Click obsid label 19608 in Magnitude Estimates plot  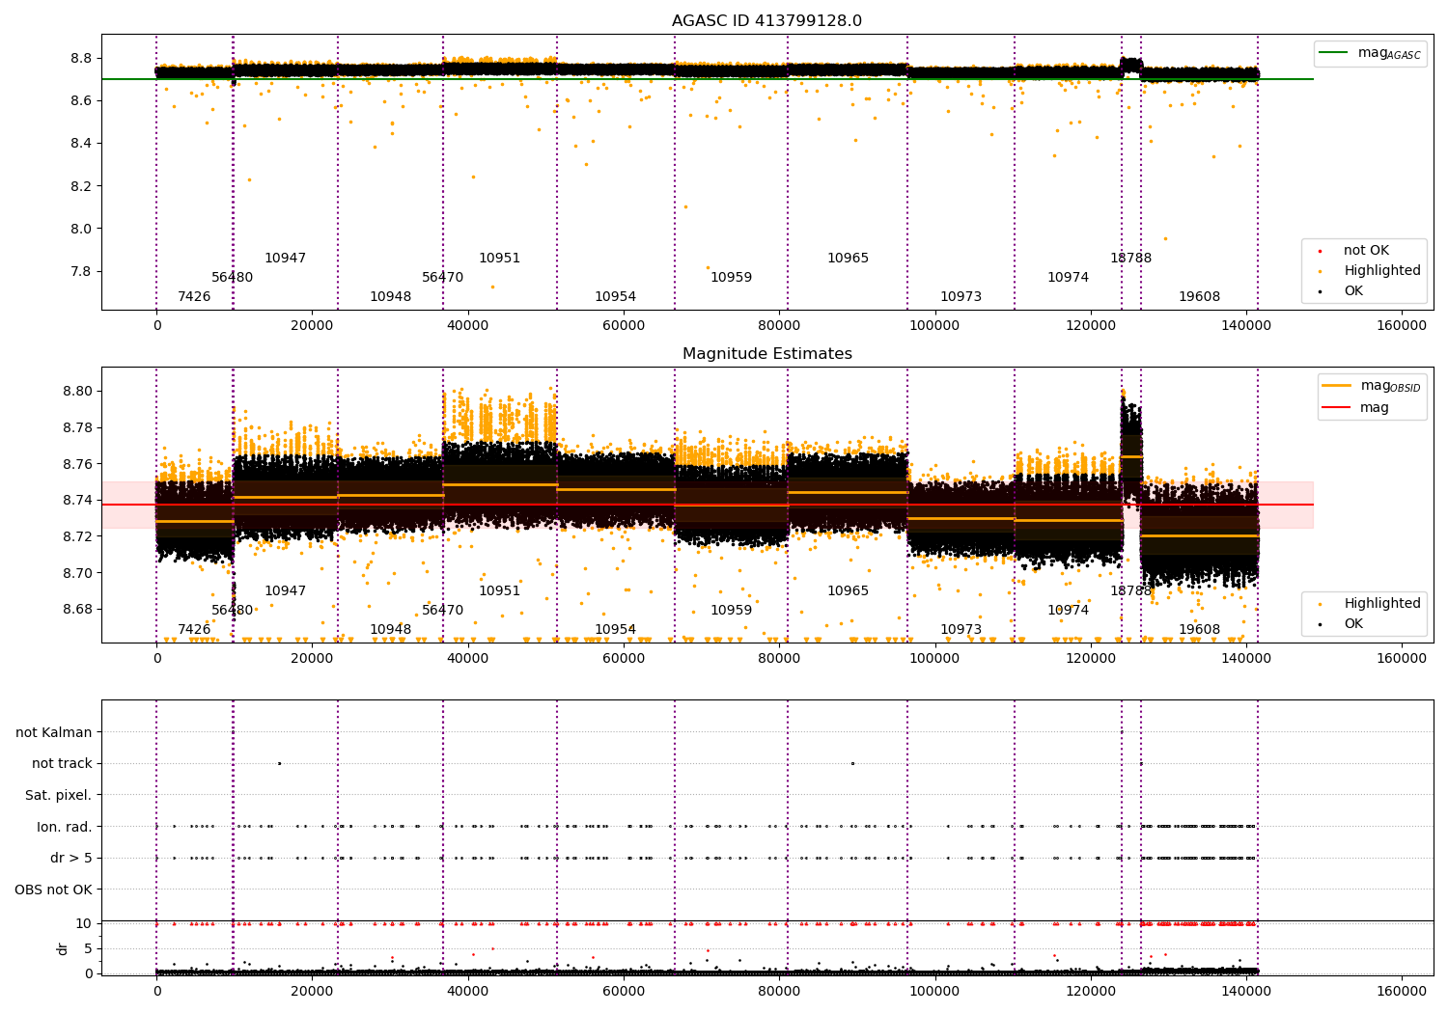click(x=1199, y=629)
